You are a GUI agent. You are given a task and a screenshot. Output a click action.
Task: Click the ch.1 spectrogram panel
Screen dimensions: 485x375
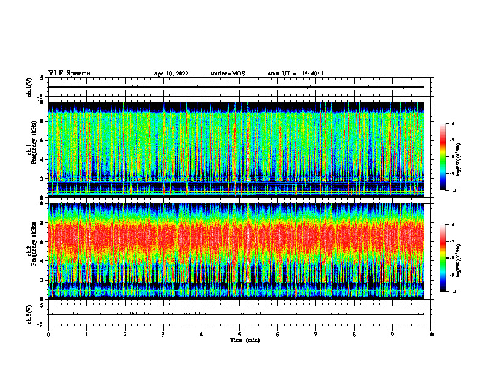coord(236,150)
